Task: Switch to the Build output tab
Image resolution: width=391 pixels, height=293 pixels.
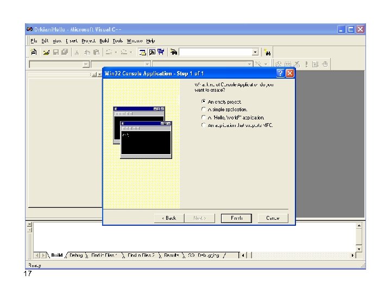Action: 57,255
